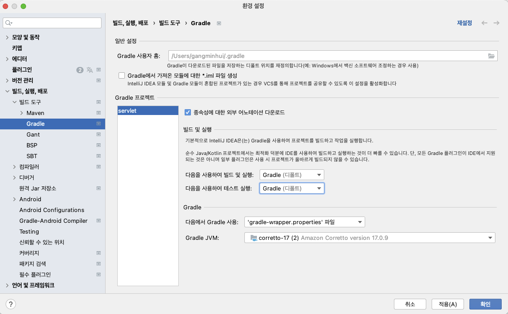
Task: Click the 재설정 reset link
Action: click(x=464, y=22)
